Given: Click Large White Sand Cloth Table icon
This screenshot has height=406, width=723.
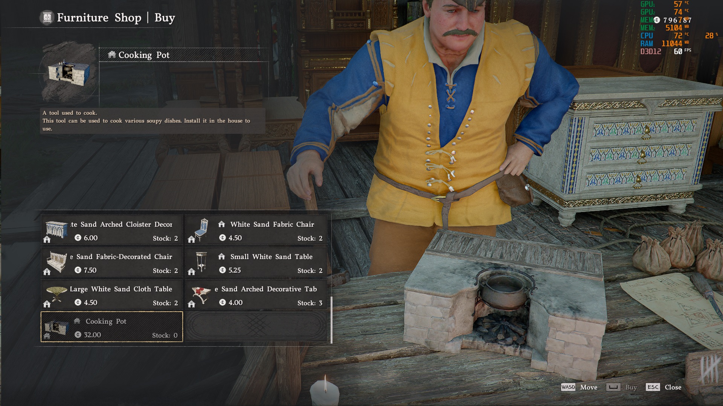Looking at the screenshot, I should tap(56, 294).
